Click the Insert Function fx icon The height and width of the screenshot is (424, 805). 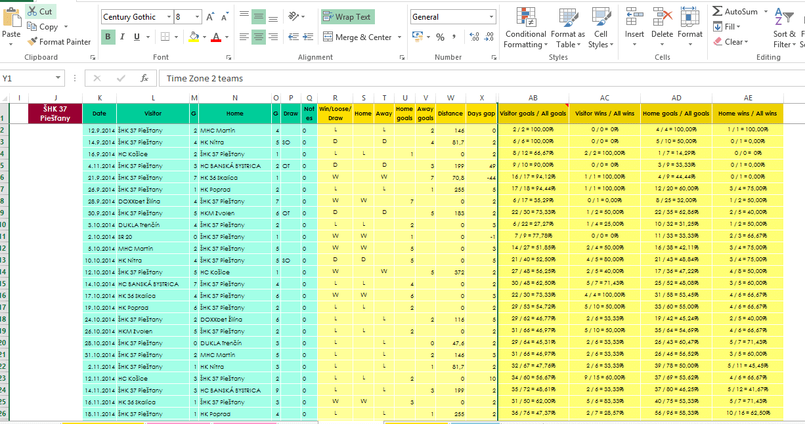(144, 78)
